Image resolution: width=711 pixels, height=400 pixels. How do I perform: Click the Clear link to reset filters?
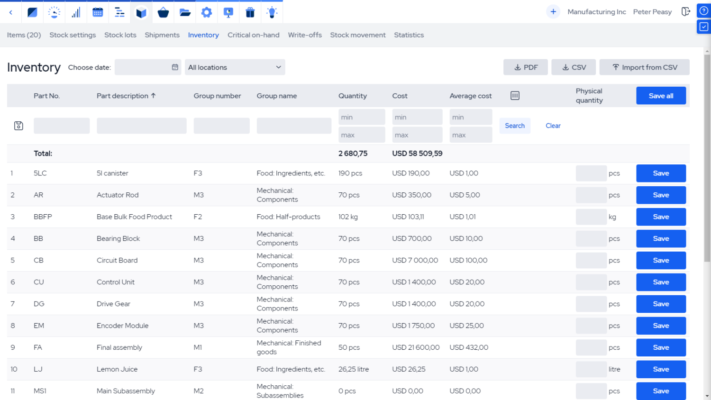[x=553, y=126]
